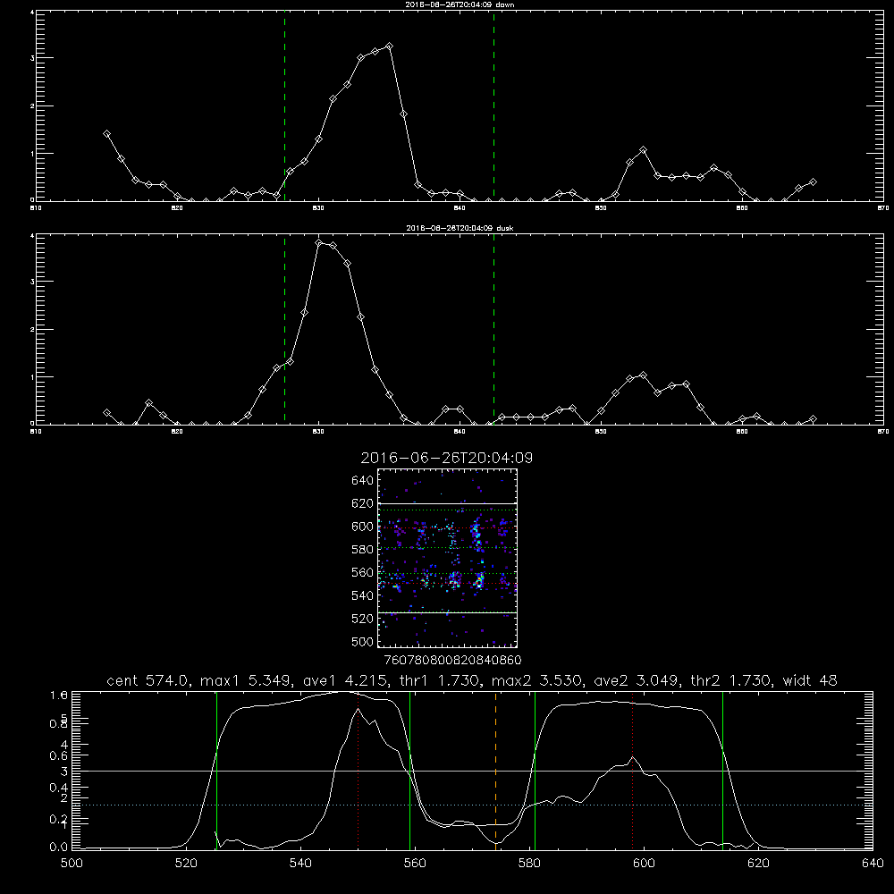
Task: Click the solid green line near 614 in the bottom plot
Action: click(723, 770)
